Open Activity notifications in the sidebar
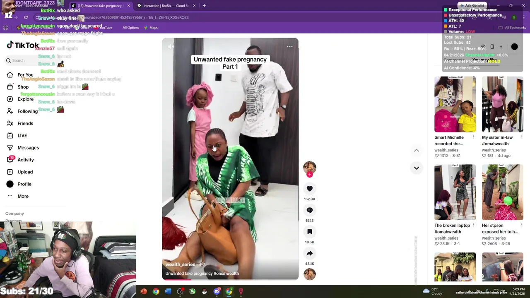 (x=20, y=160)
